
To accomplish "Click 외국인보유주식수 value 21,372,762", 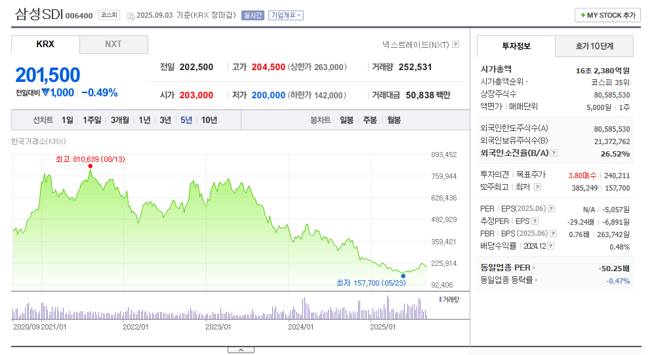I will tap(612, 141).
